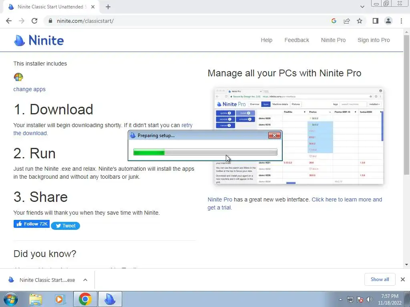The height and width of the screenshot is (307, 410).
Task: Close the Preparing setup dialog
Action: tap(274, 135)
